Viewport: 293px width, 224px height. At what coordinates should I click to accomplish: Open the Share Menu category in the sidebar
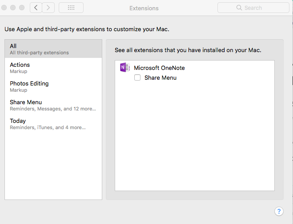53,105
